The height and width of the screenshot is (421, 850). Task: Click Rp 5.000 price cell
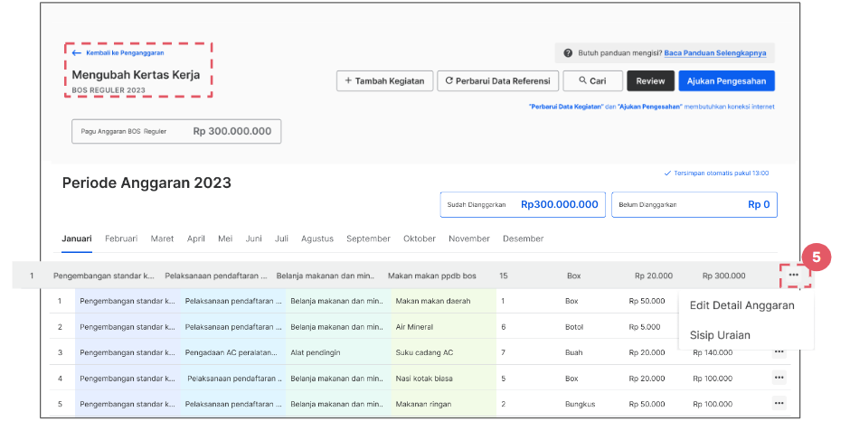pyautogui.click(x=645, y=327)
